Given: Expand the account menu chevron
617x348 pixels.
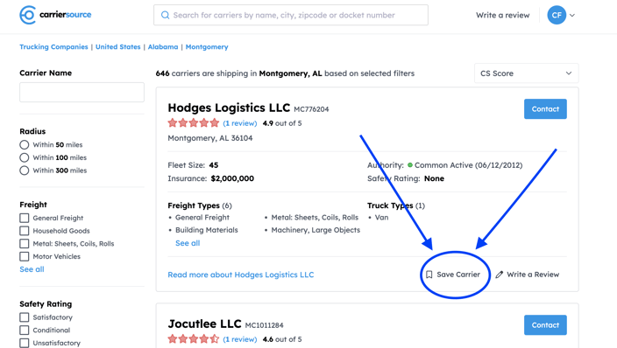Looking at the screenshot, I should (572, 16).
